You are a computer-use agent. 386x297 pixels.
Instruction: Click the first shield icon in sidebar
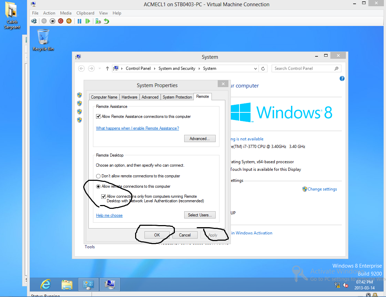(x=79, y=95)
